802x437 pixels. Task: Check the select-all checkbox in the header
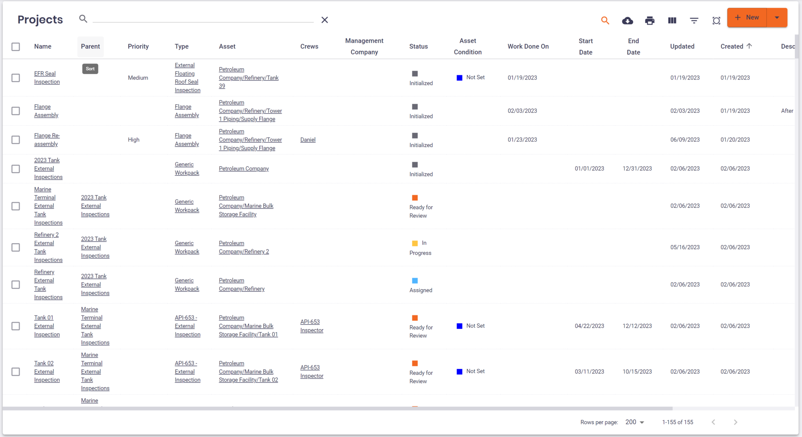[16, 46]
